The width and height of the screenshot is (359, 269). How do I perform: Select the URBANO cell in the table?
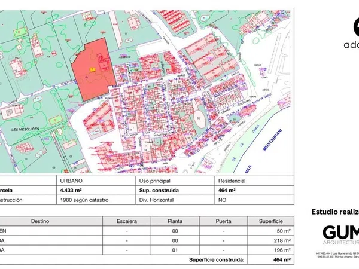(x=72, y=180)
